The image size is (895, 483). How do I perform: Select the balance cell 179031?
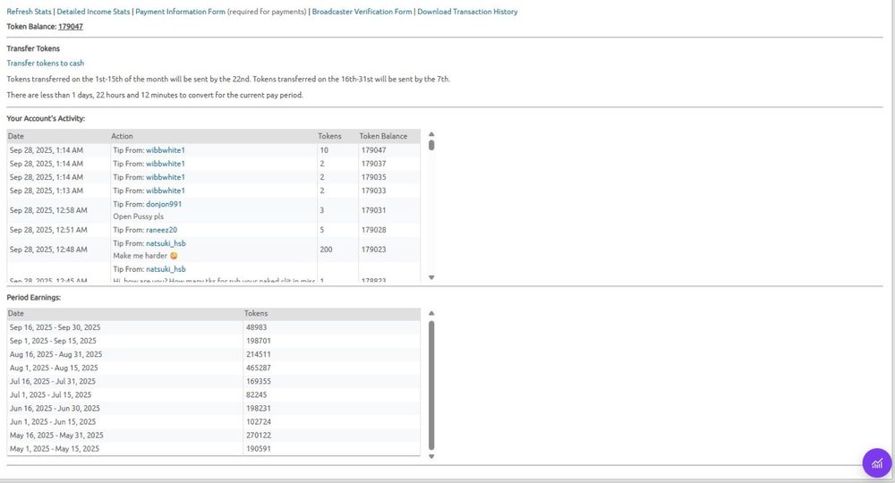[x=374, y=210]
